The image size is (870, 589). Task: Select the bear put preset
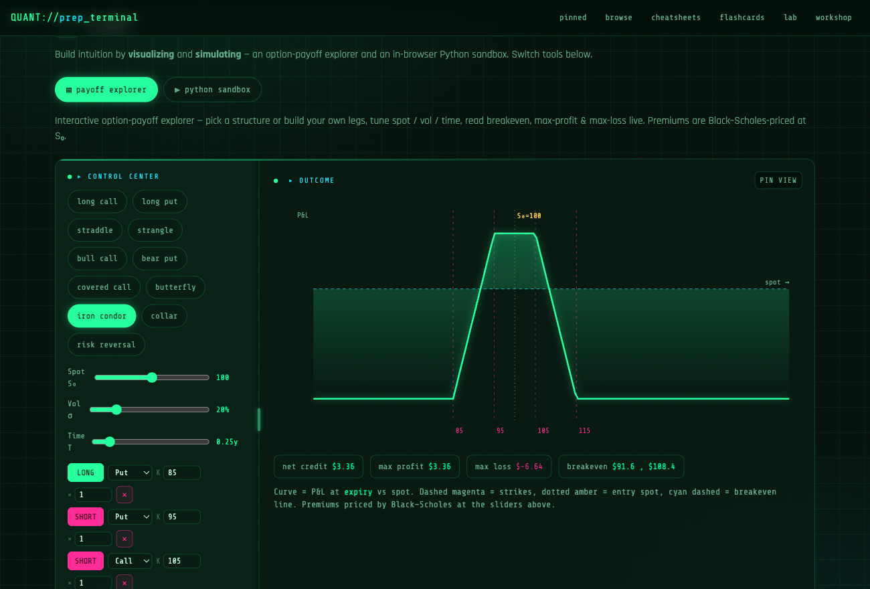(x=160, y=258)
